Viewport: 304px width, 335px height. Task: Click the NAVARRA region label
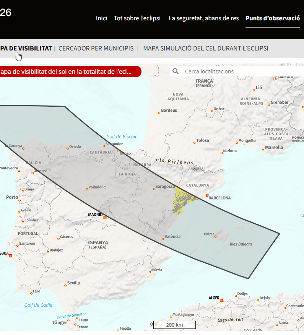142,165
